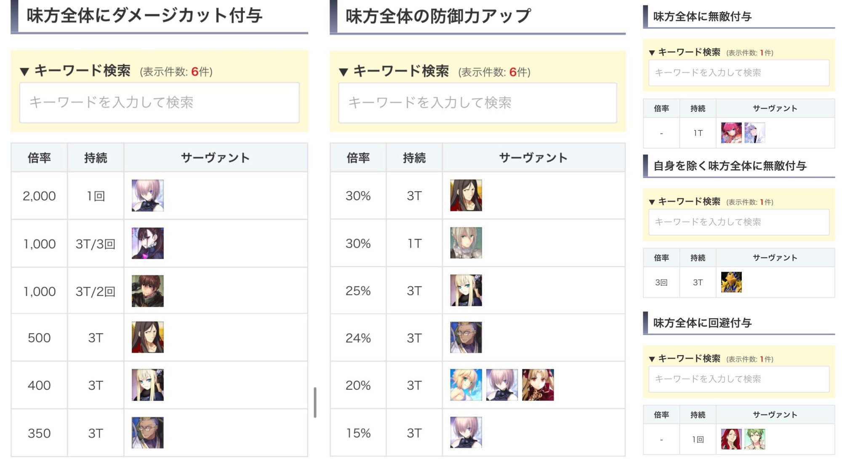Click glasses servant icon in 350 damage cut row
Viewport: 842px width, 459px height.
(147, 433)
